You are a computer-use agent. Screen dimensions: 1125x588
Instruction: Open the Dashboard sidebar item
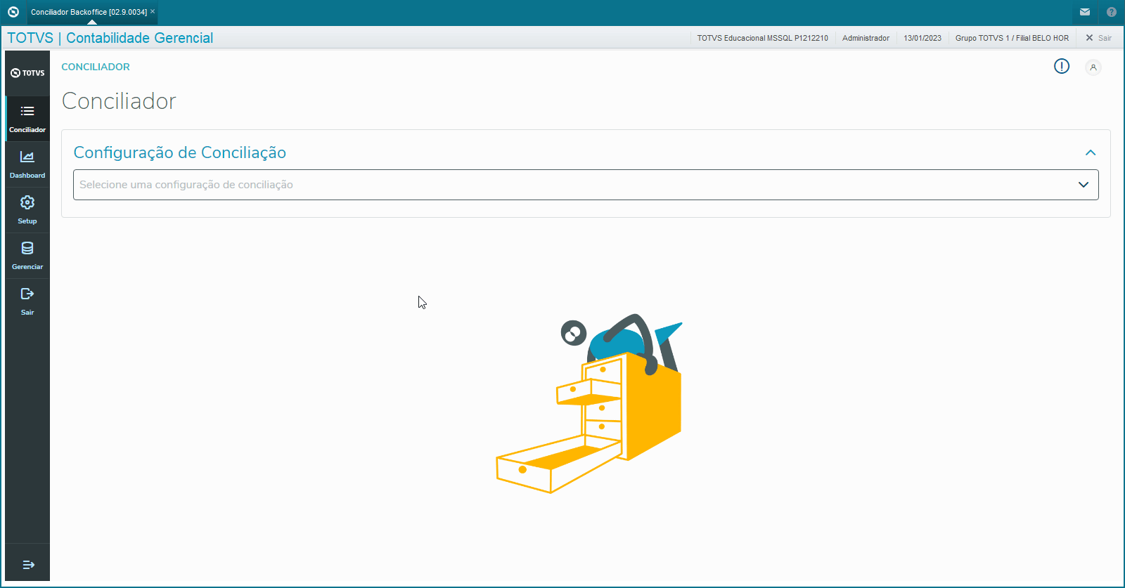27,164
